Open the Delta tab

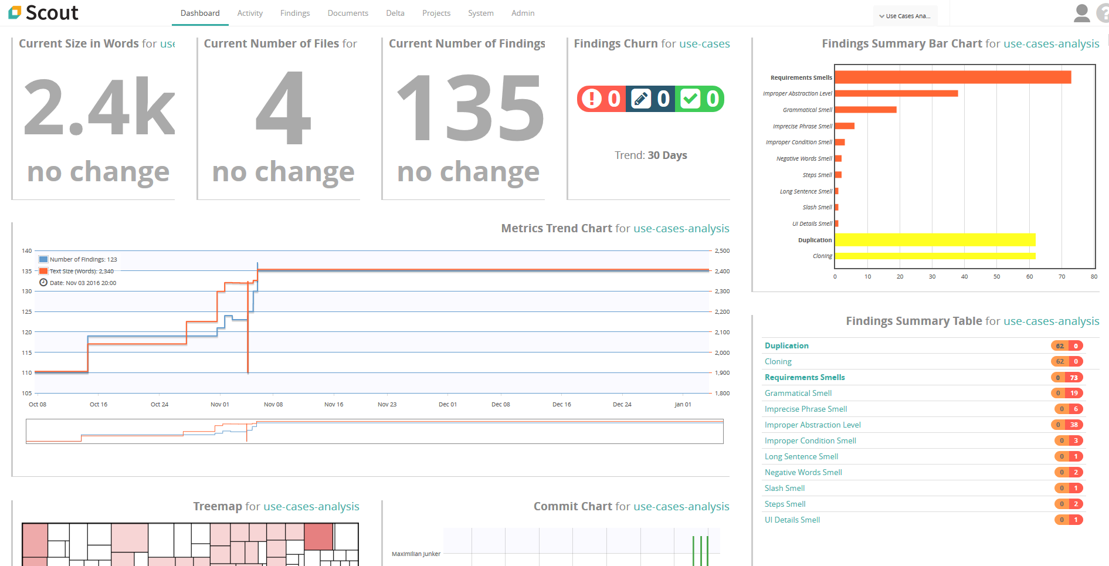point(395,13)
